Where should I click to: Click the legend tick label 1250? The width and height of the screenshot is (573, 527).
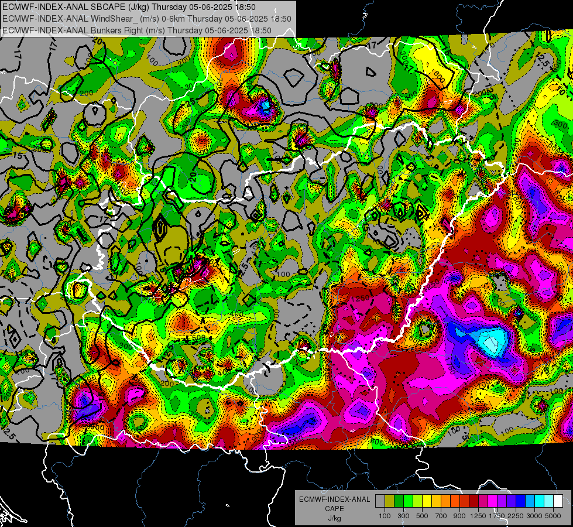click(x=478, y=516)
